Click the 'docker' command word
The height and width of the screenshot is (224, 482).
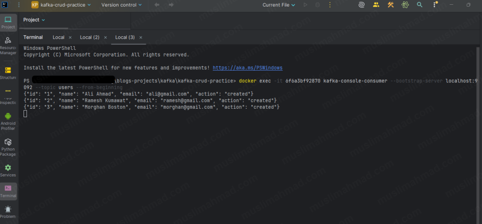click(x=248, y=81)
